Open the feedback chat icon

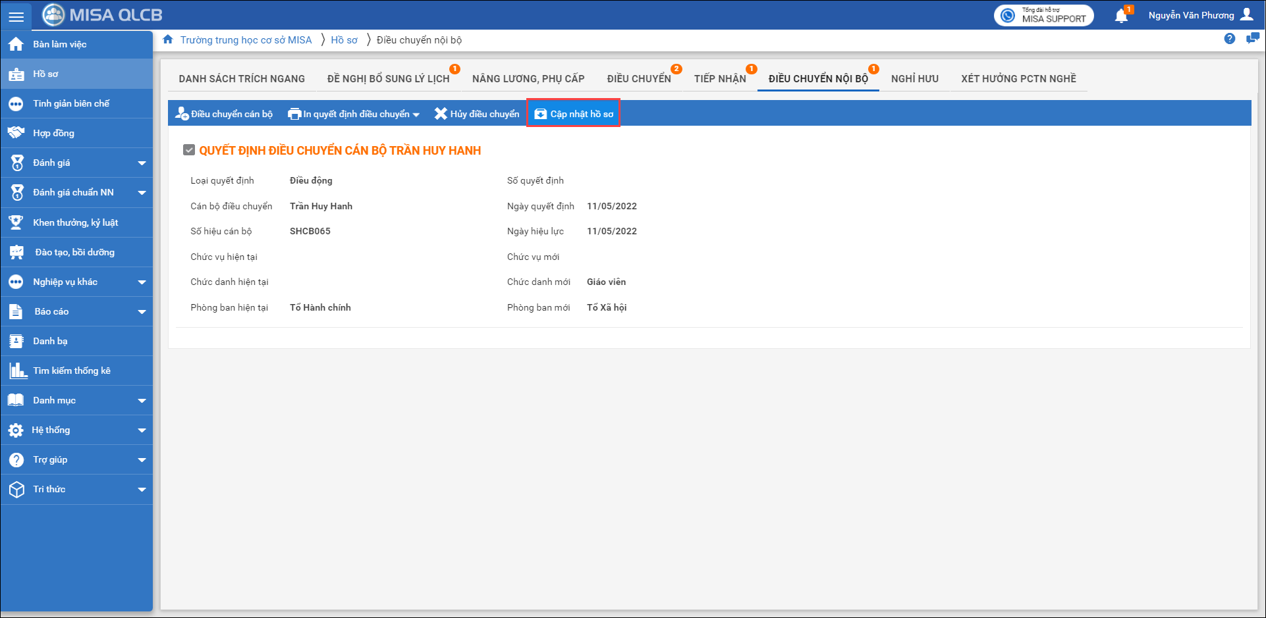(1252, 39)
